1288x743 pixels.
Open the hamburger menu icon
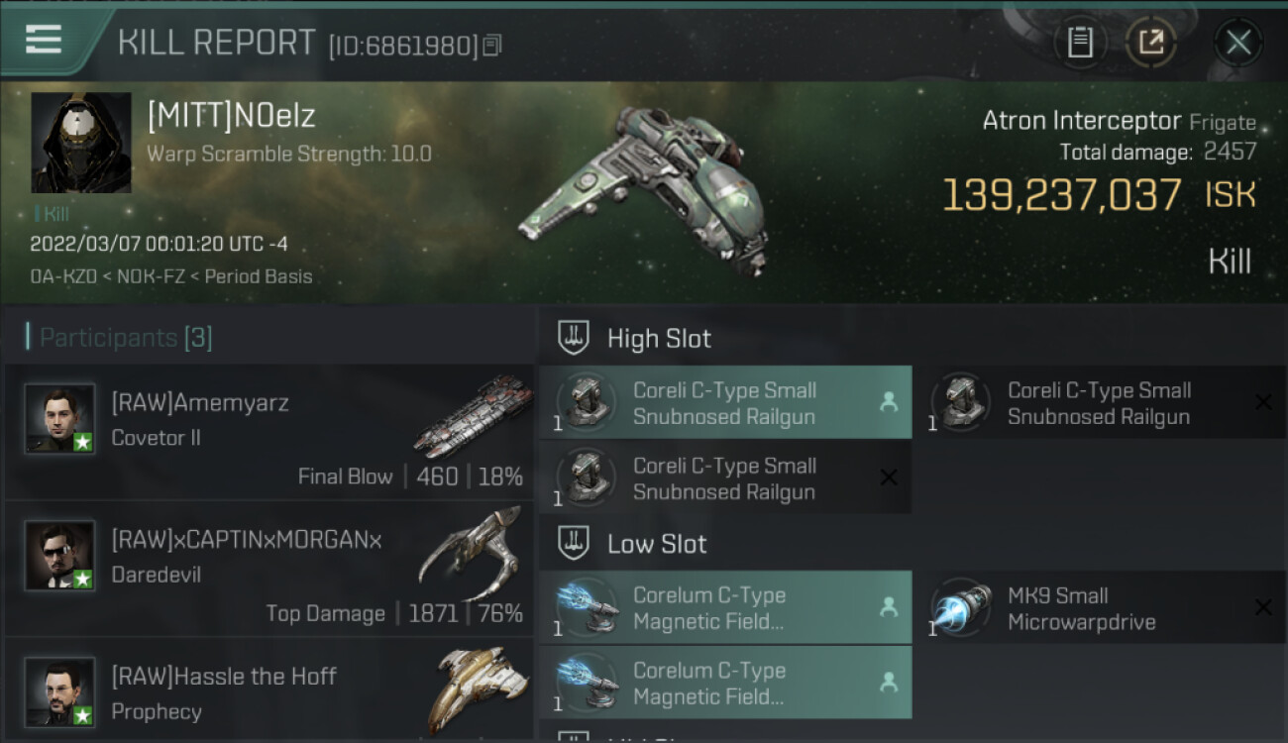click(x=44, y=40)
